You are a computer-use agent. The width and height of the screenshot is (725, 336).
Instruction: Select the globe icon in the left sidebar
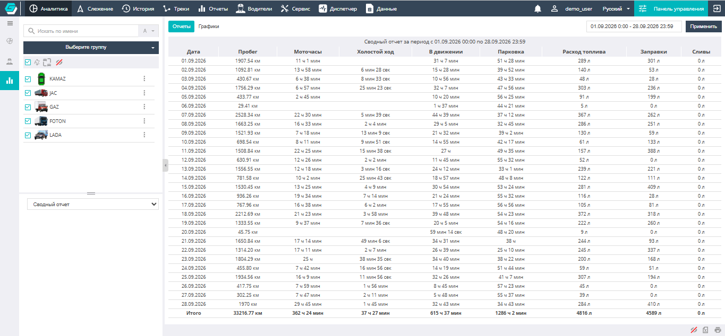pyautogui.click(x=10, y=41)
